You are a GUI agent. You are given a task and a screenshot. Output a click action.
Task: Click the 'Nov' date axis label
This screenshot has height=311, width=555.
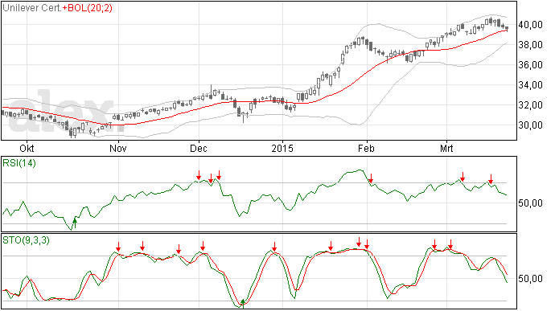pyautogui.click(x=118, y=148)
